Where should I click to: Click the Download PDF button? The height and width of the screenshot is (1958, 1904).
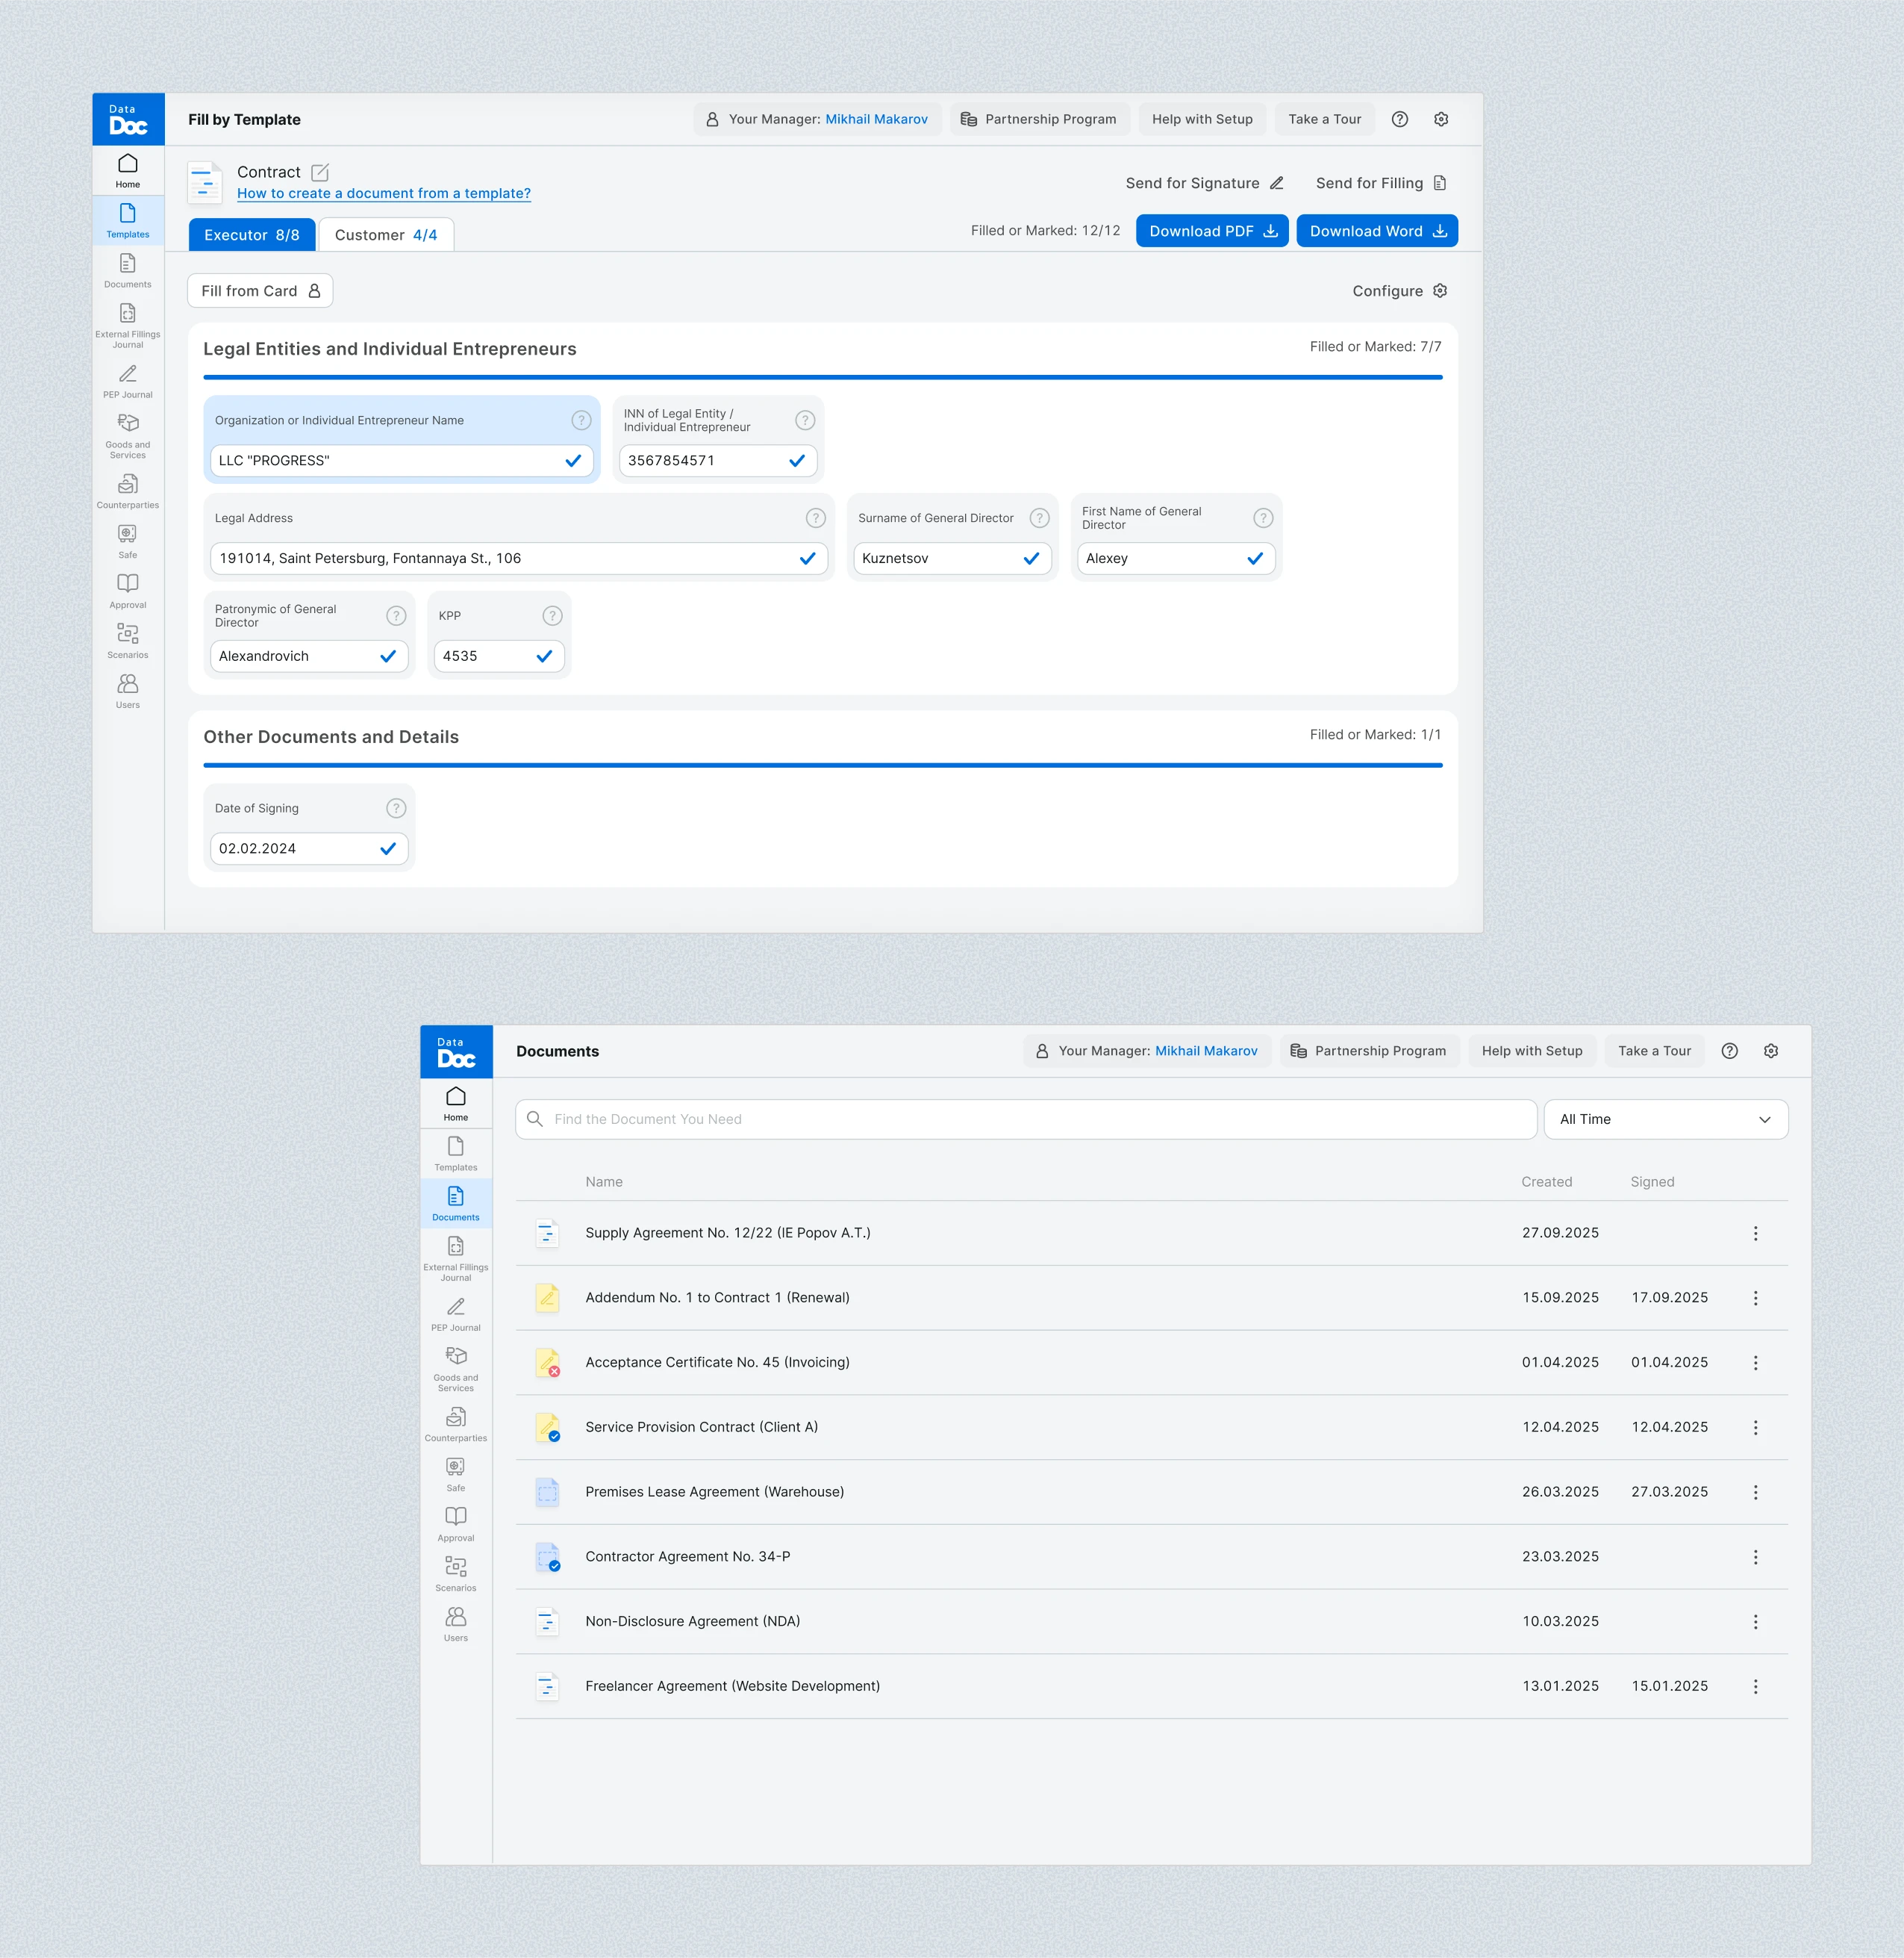point(1211,230)
